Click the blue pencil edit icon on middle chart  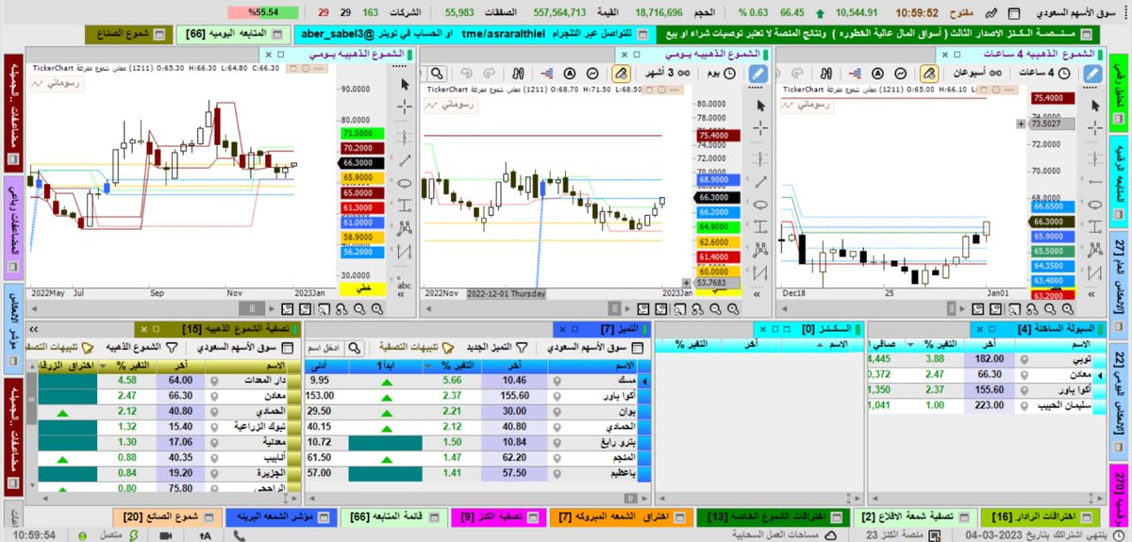[x=757, y=73]
